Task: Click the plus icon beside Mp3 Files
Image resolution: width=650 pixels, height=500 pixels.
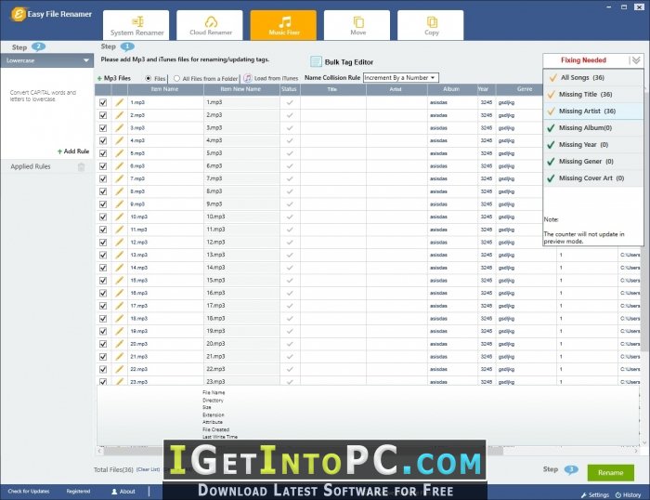Action: coord(99,78)
